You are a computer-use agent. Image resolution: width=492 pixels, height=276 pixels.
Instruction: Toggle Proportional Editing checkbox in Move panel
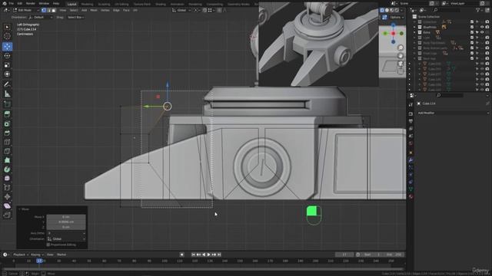(48, 245)
